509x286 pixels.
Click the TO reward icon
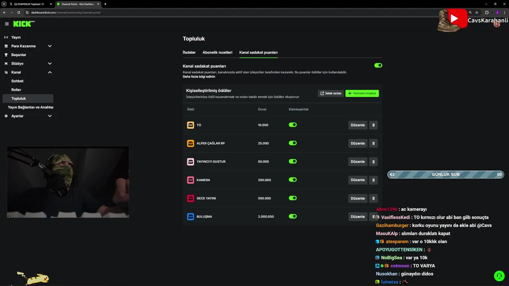(190, 125)
